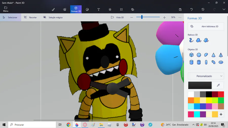Choose the green color swatch
The image size is (228, 128).
coord(221,100)
